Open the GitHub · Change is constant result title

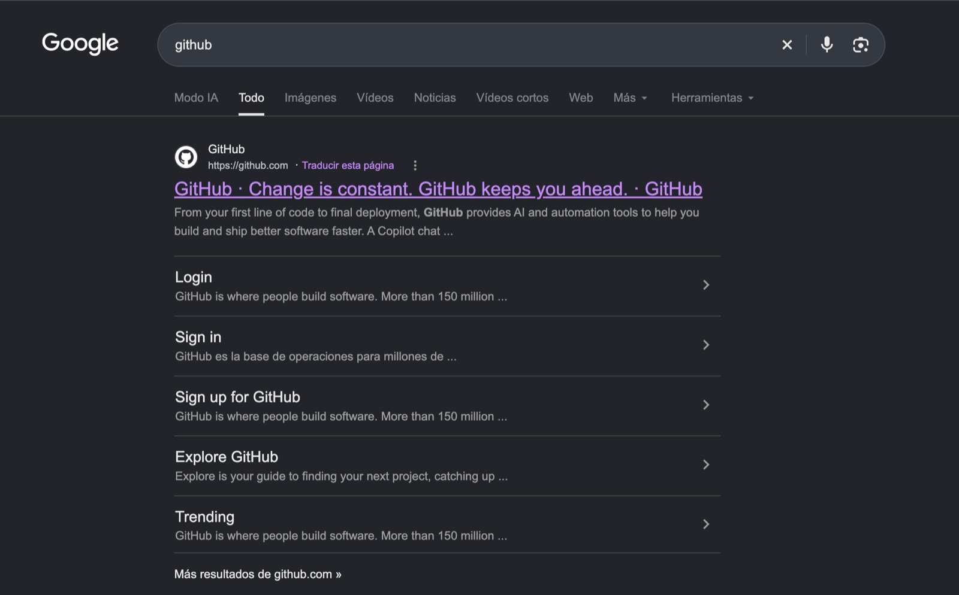(438, 189)
